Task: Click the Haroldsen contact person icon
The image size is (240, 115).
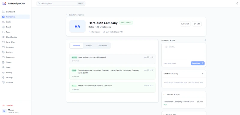Action: click(x=89, y=32)
